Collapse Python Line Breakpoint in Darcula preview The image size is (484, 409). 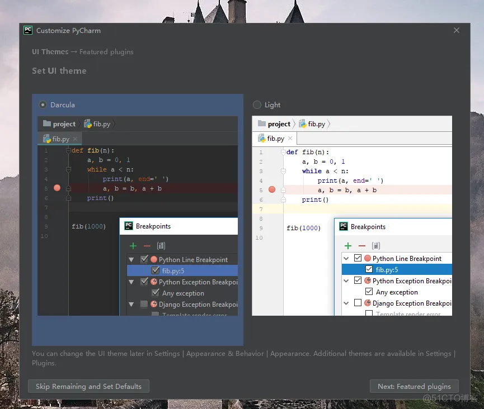click(131, 260)
